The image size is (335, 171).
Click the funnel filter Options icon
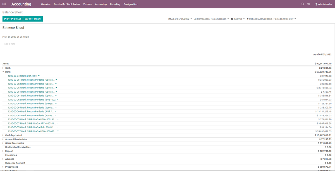(x=248, y=19)
